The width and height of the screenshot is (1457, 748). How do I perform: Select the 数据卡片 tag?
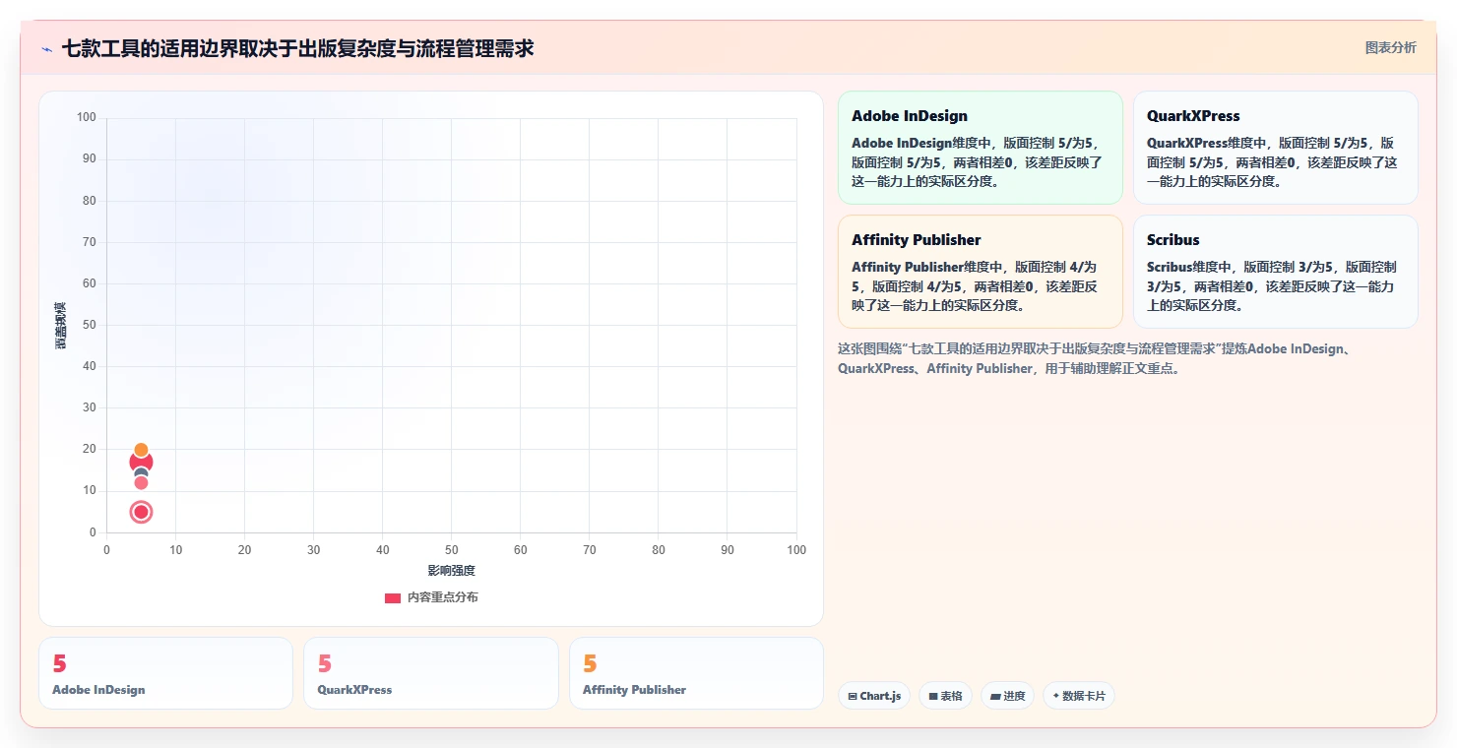coord(1078,696)
